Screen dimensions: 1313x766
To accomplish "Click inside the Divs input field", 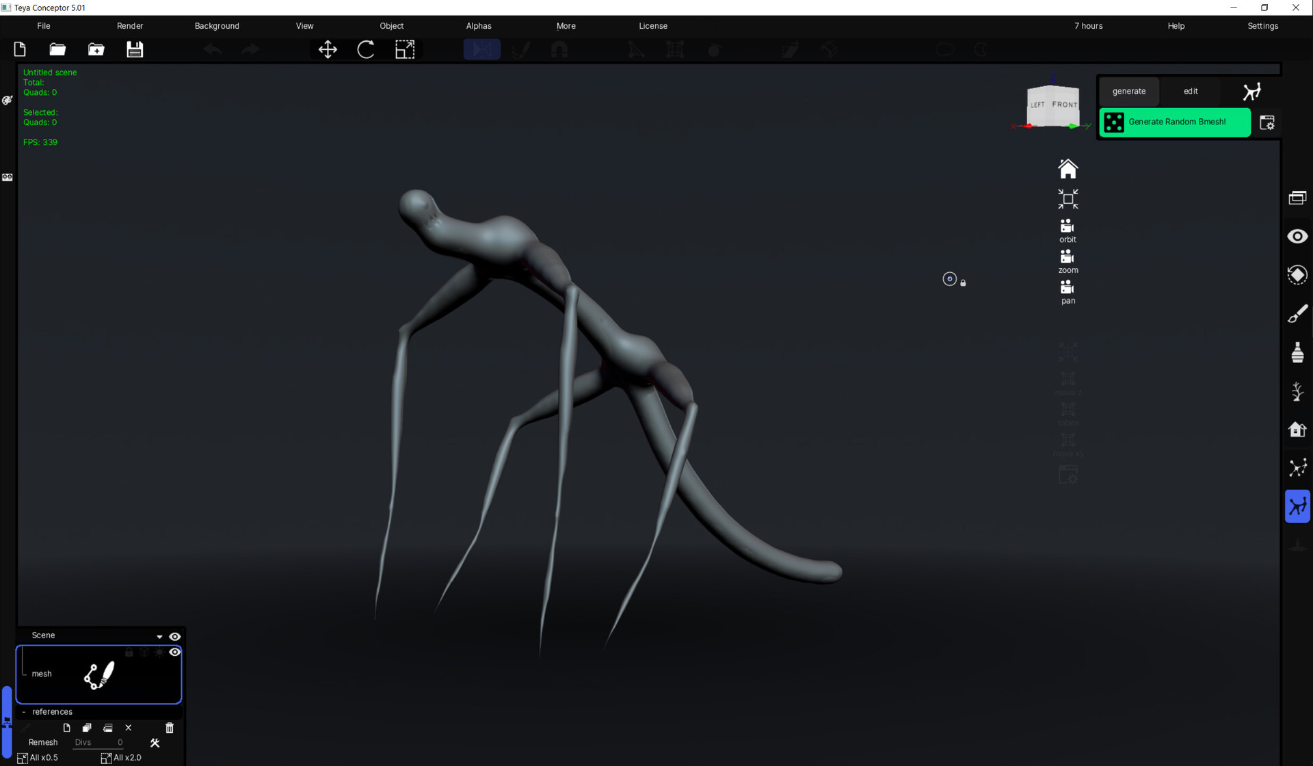I will [99, 742].
